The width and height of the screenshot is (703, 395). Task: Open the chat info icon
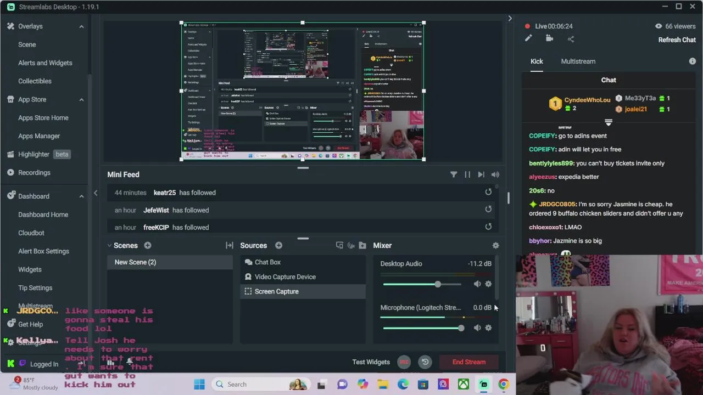pos(693,61)
